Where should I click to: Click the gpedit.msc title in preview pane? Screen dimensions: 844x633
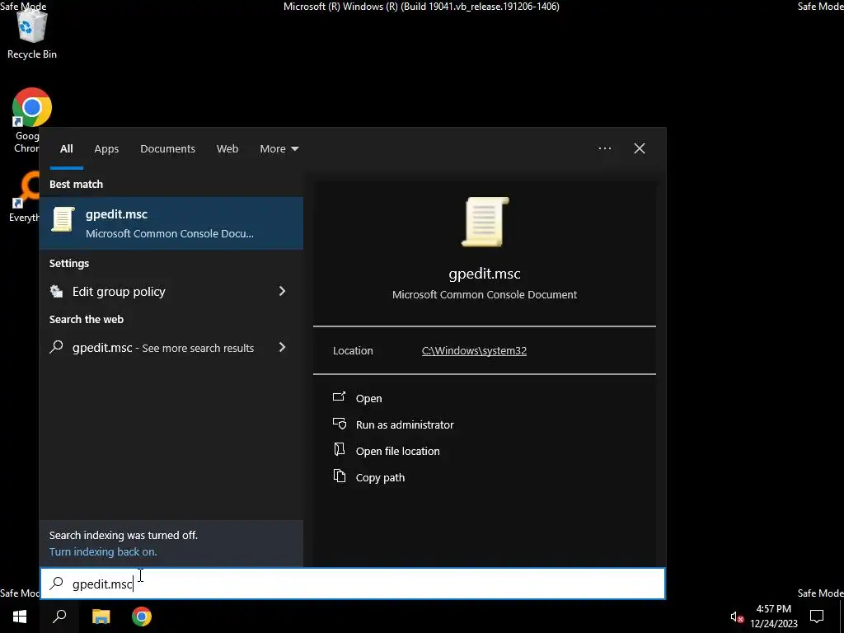(485, 274)
